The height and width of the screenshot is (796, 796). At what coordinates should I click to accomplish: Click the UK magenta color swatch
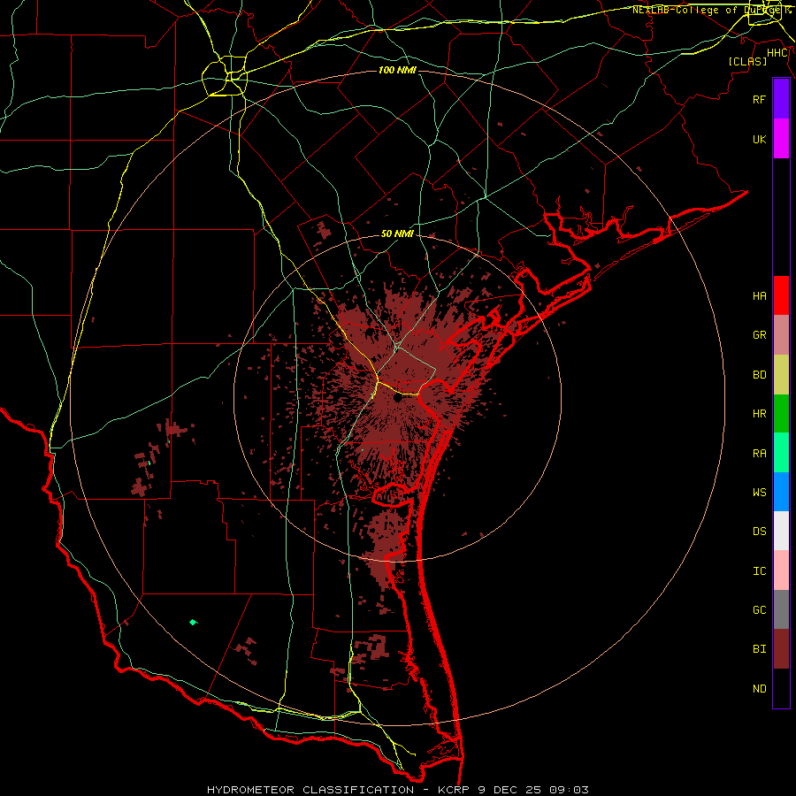coord(781,139)
